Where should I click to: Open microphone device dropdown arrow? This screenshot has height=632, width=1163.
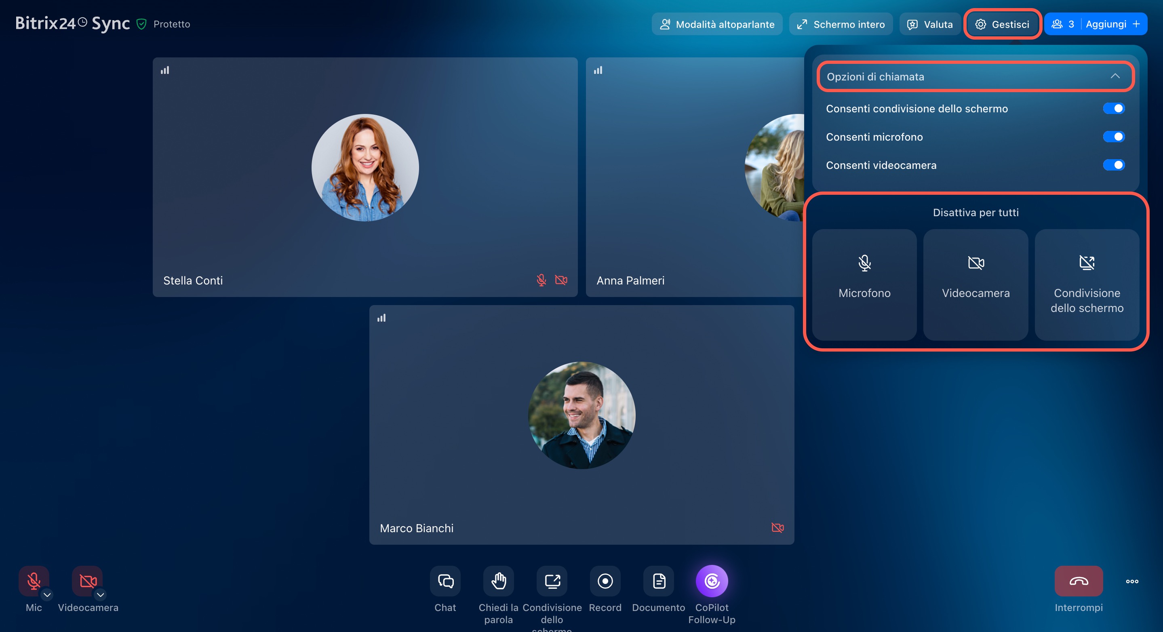pos(47,594)
